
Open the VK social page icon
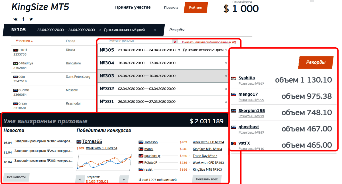point(15,19)
